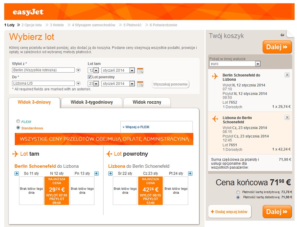The image size is (297, 227).
Task: Select the 29,74 € outbound fare cell
Action: click(x=56, y=191)
